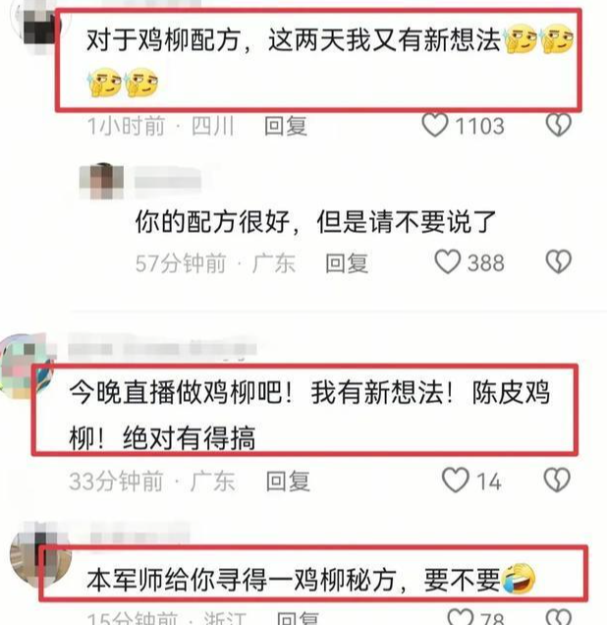Reply to the 1小时前 Sichuan comment

coord(286,126)
